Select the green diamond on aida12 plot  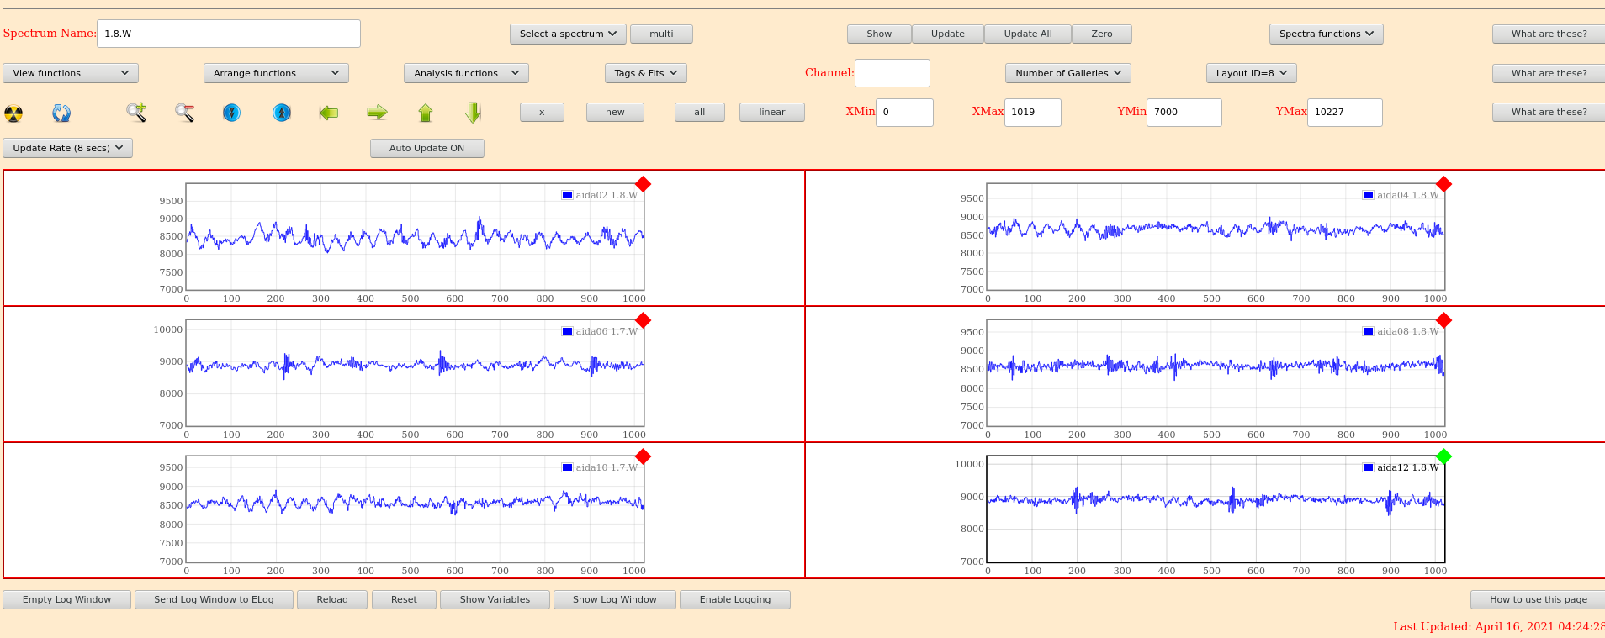tap(1443, 457)
